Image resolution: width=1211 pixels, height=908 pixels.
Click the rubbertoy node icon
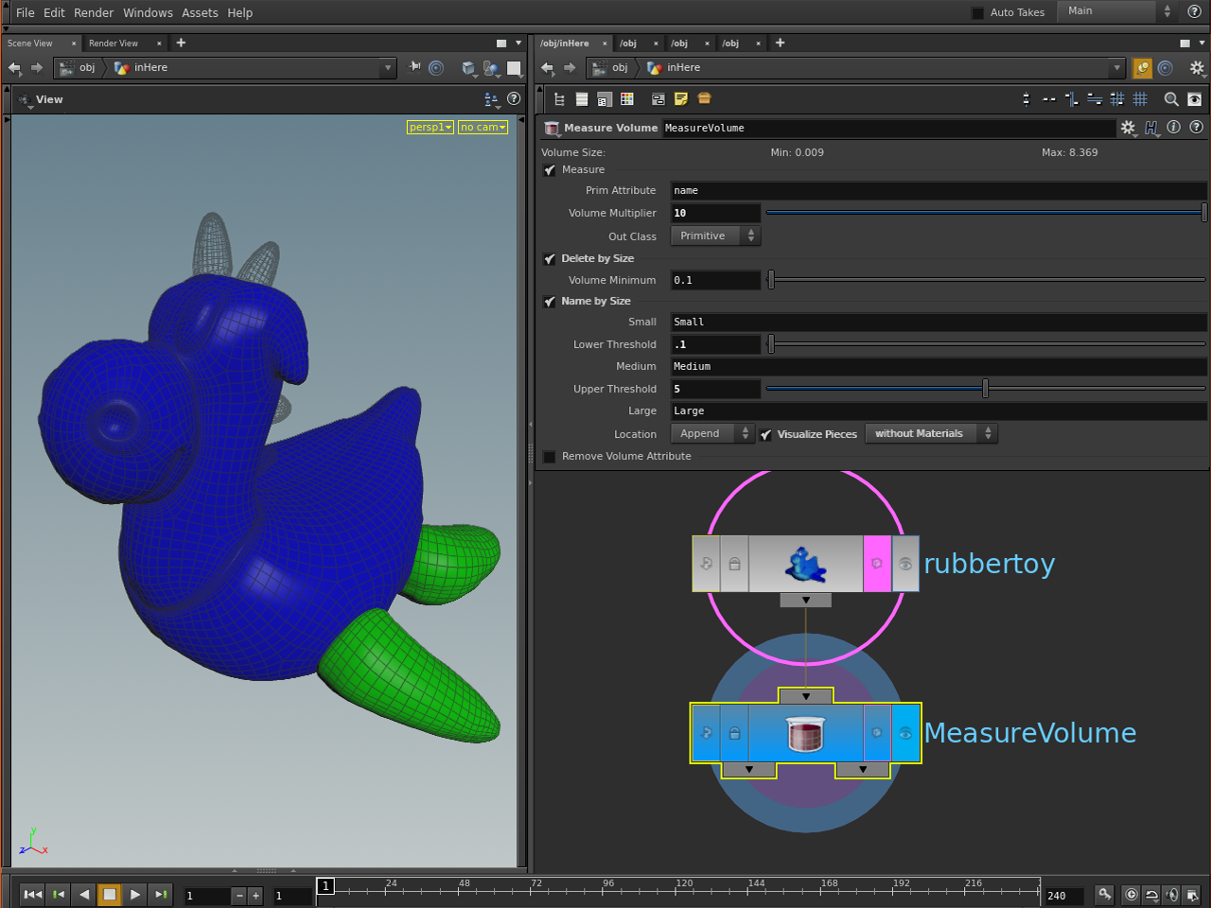click(x=805, y=564)
